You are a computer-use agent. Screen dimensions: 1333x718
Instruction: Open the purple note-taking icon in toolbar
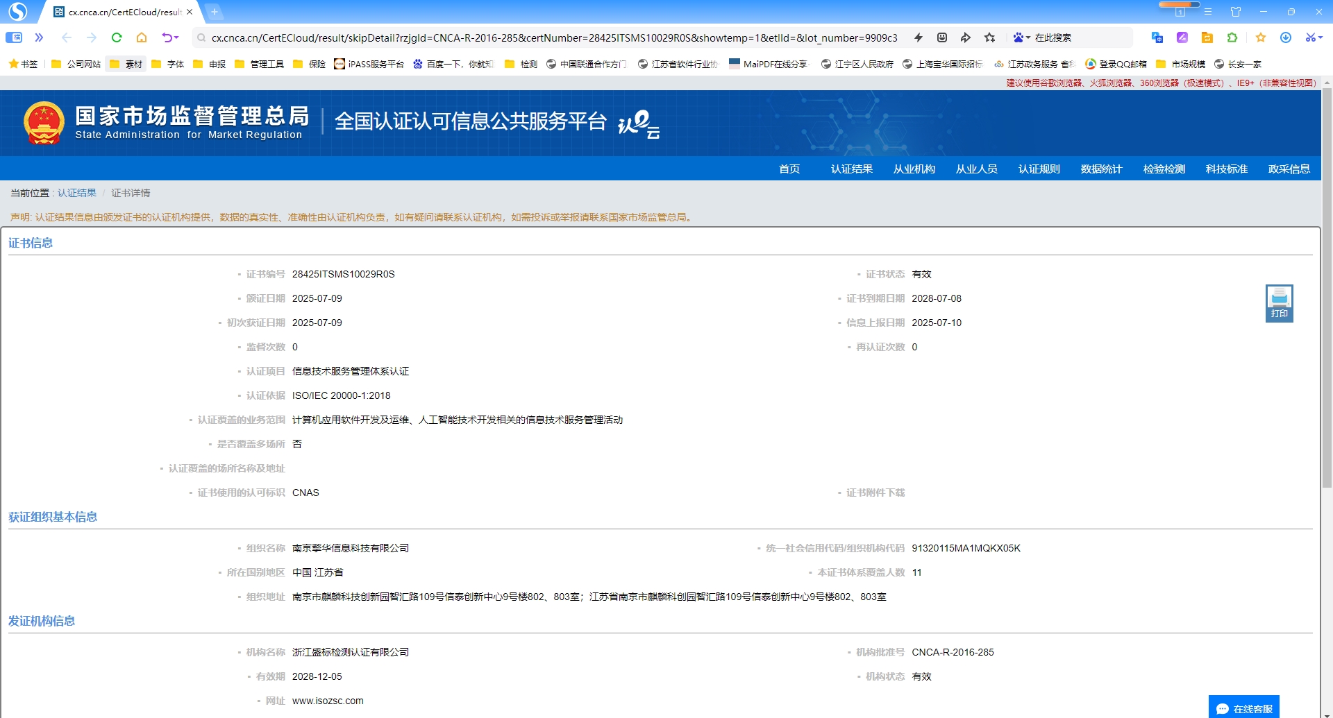click(1182, 38)
